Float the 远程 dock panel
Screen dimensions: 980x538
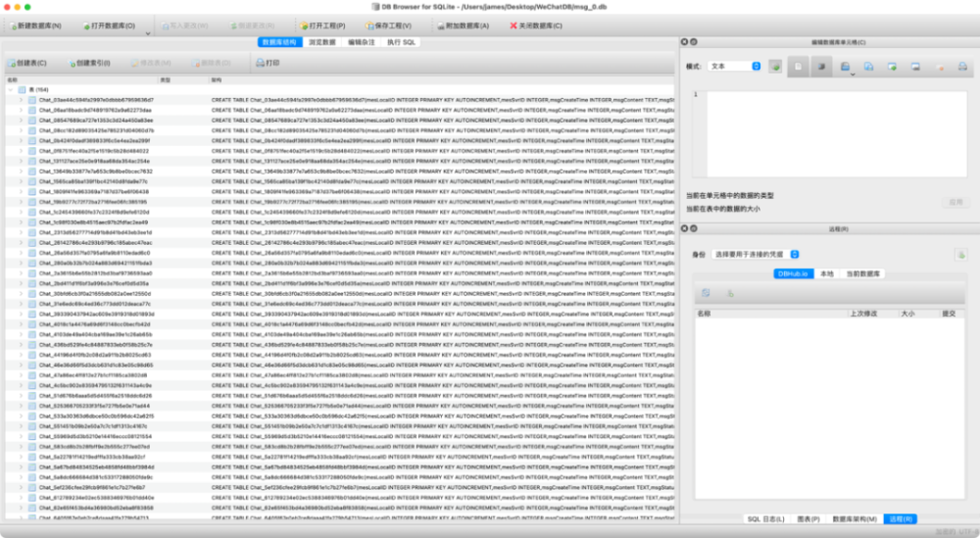pos(693,228)
